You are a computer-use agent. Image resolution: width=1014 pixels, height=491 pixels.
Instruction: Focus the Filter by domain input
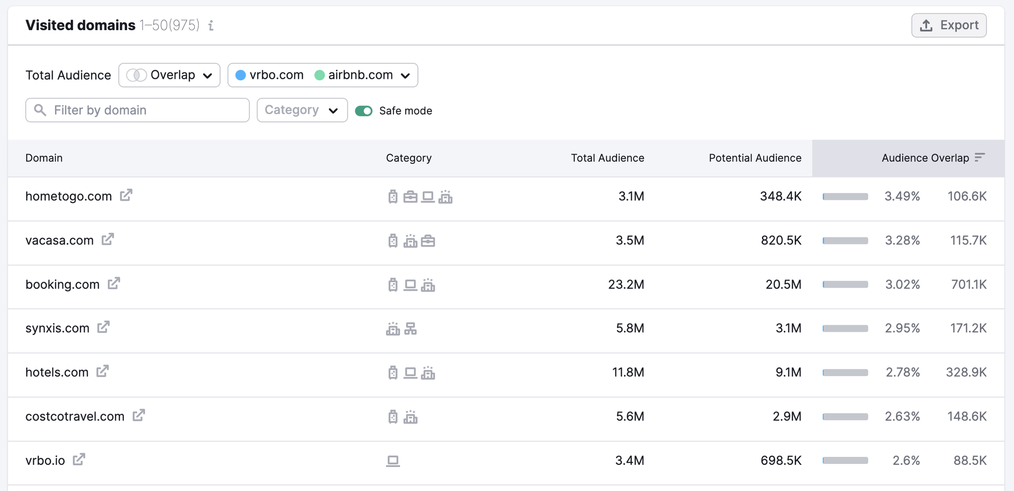coord(138,110)
